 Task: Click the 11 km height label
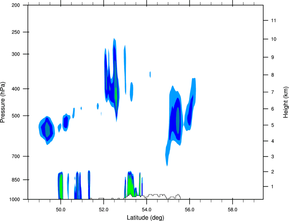(273, 20)
